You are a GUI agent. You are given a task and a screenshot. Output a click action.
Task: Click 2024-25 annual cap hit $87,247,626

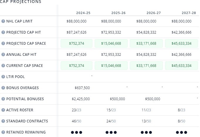coord(77,55)
